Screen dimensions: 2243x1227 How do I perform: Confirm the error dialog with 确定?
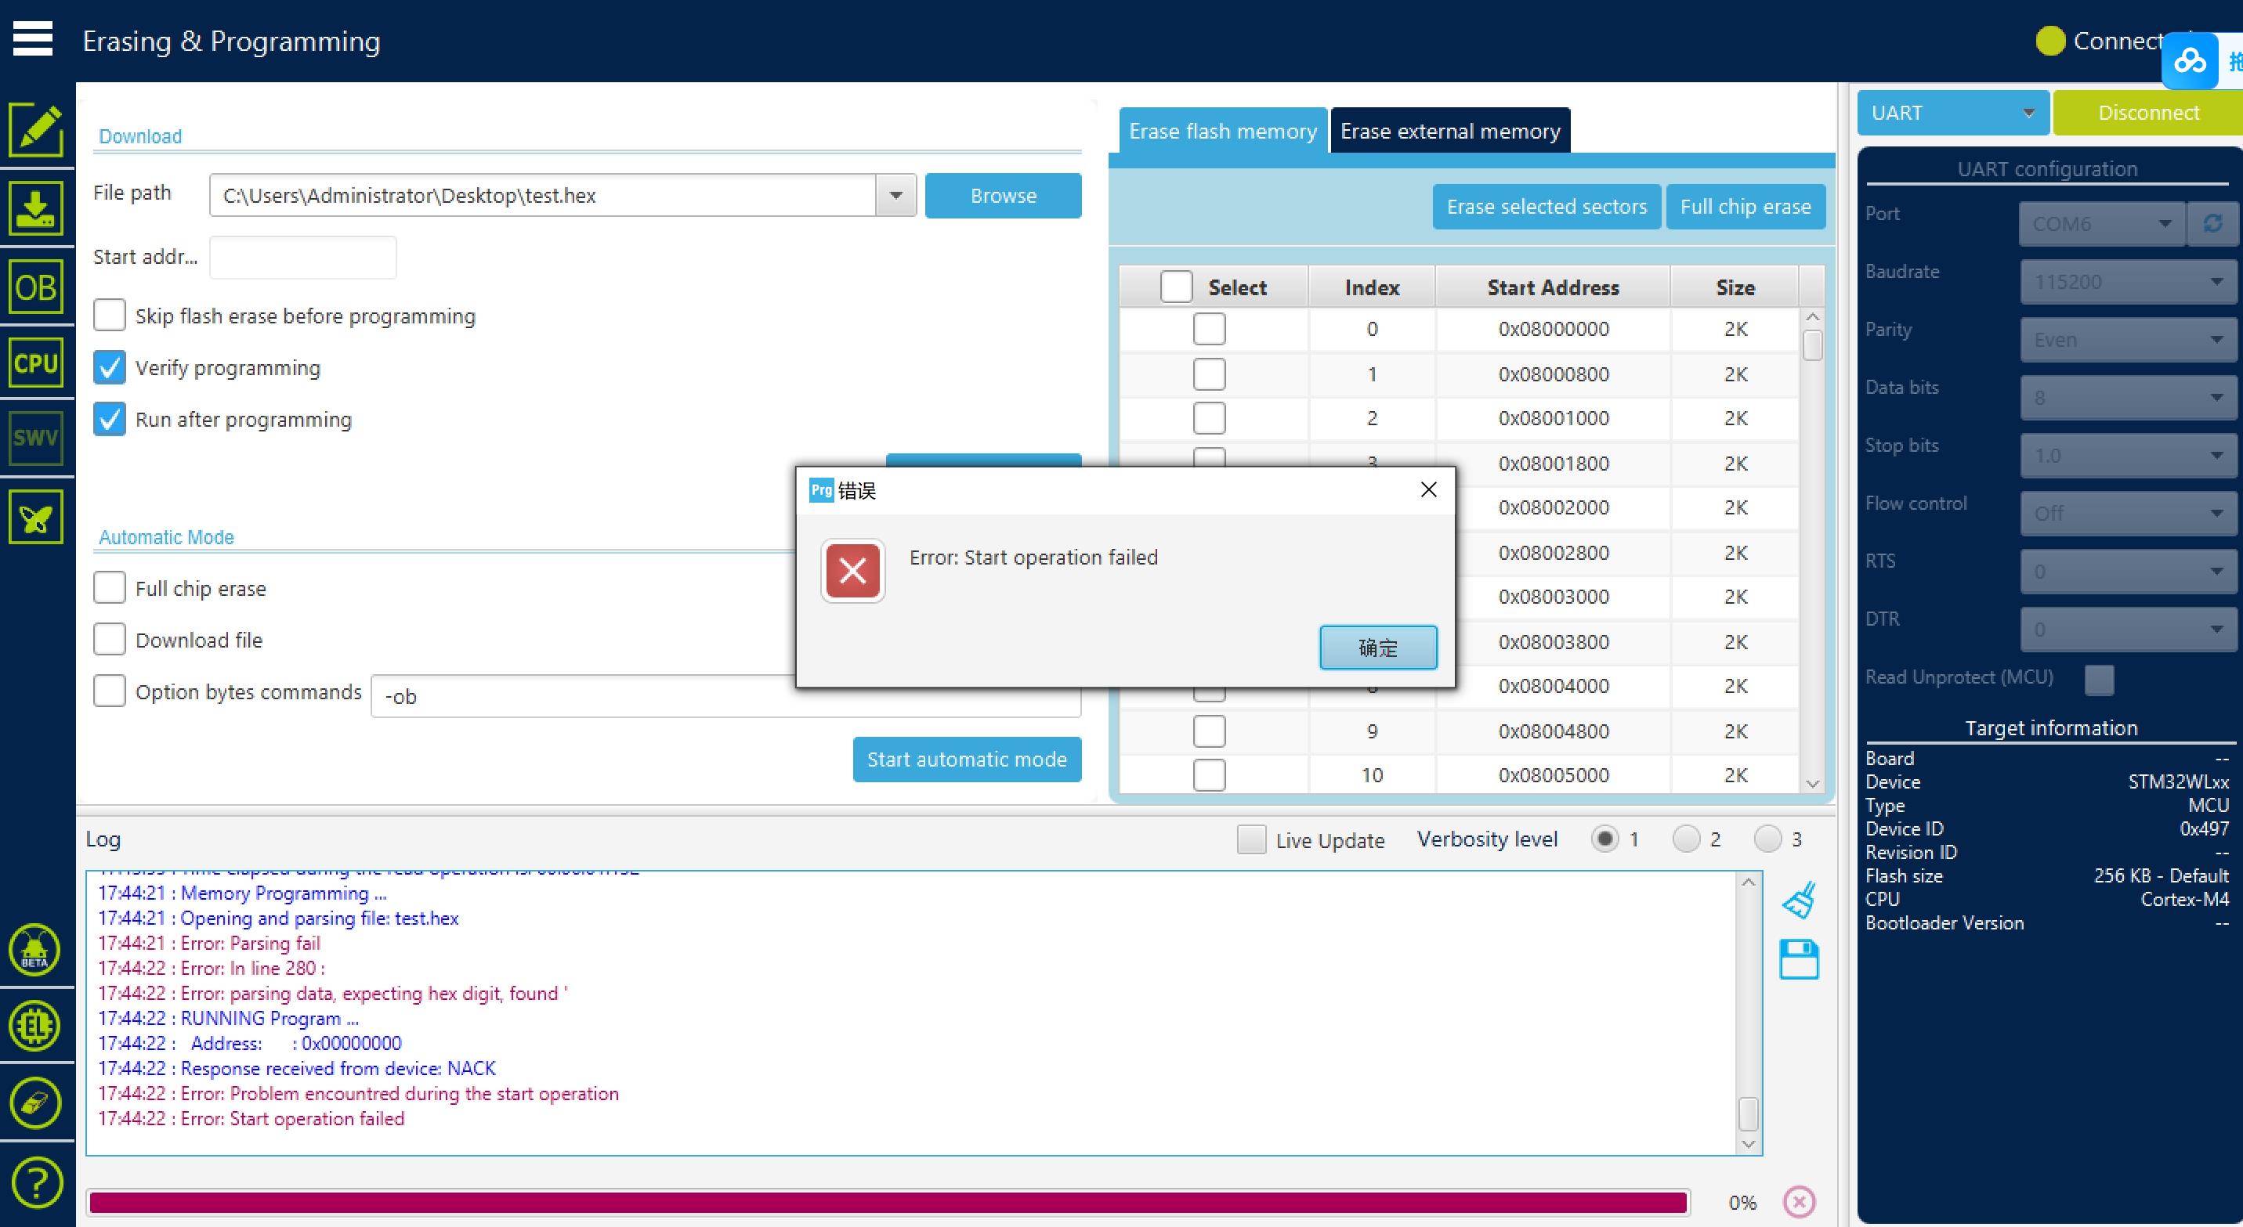coord(1377,647)
